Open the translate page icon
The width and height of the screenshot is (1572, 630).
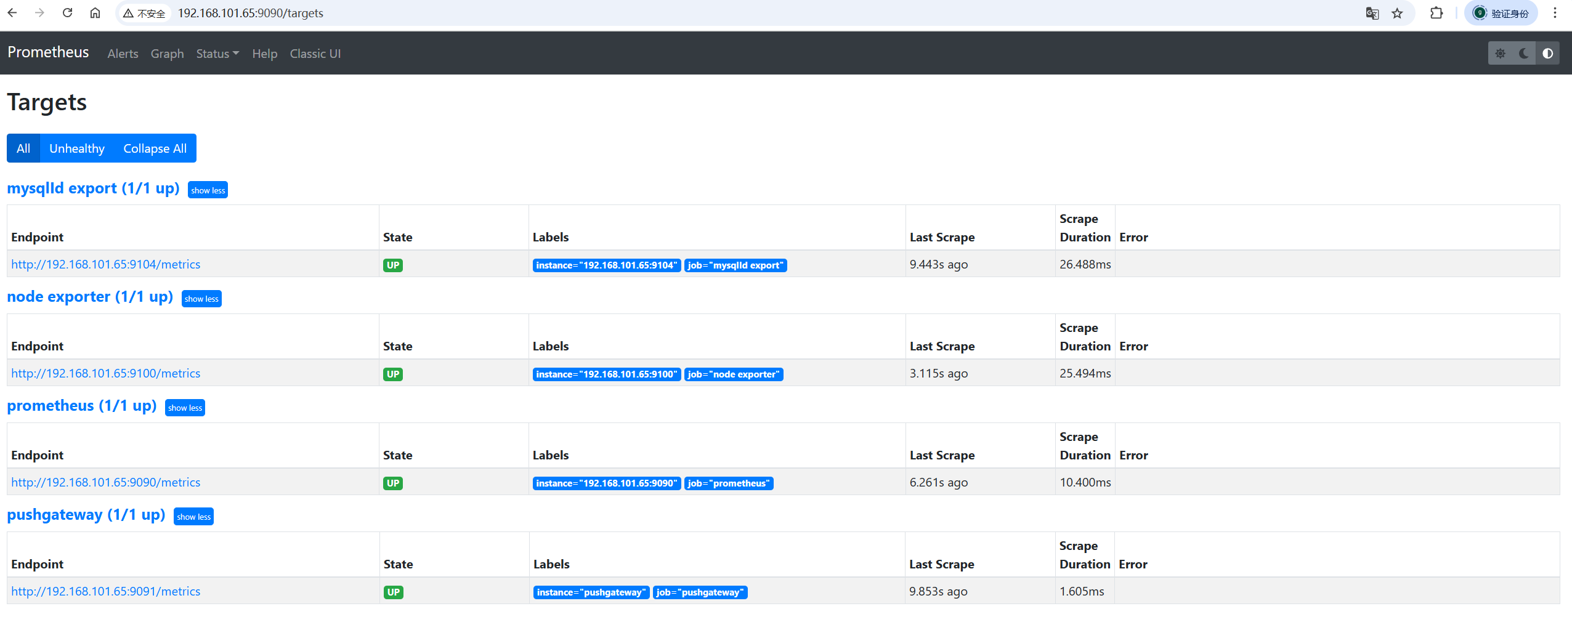coord(1372,13)
